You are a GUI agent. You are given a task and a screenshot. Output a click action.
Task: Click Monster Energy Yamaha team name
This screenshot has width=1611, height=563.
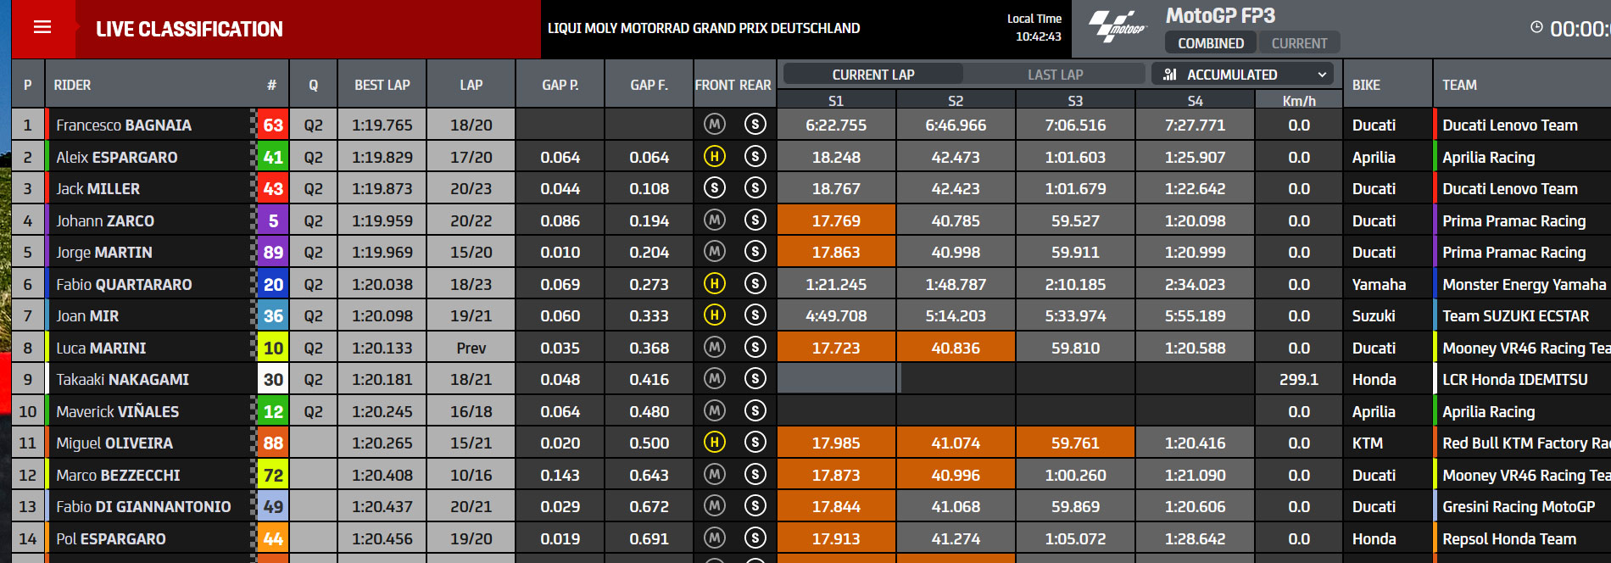pyautogui.click(x=1524, y=284)
